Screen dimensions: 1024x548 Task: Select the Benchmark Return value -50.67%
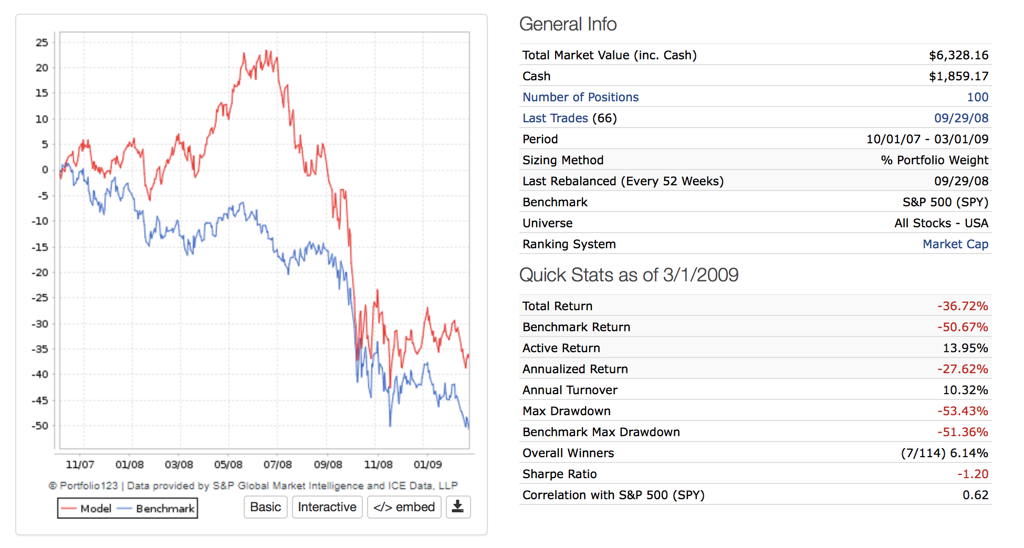tap(963, 327)
